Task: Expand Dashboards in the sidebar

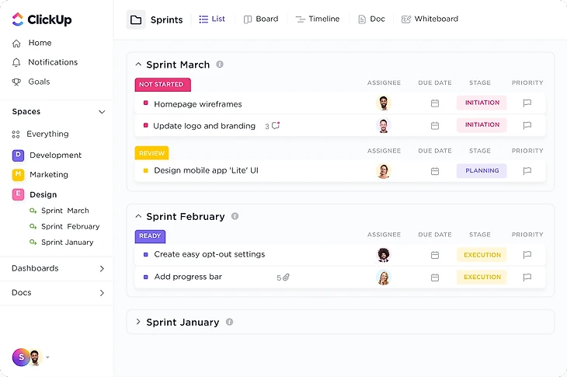Action: [x=101, y=269]
